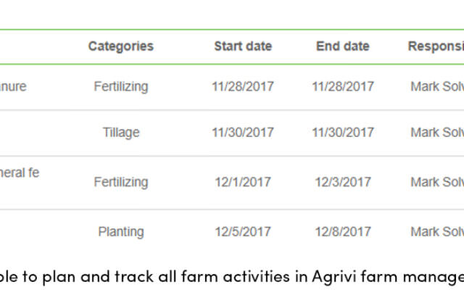
Task: Sort by the Start date column header
Action: coord(243,46)
